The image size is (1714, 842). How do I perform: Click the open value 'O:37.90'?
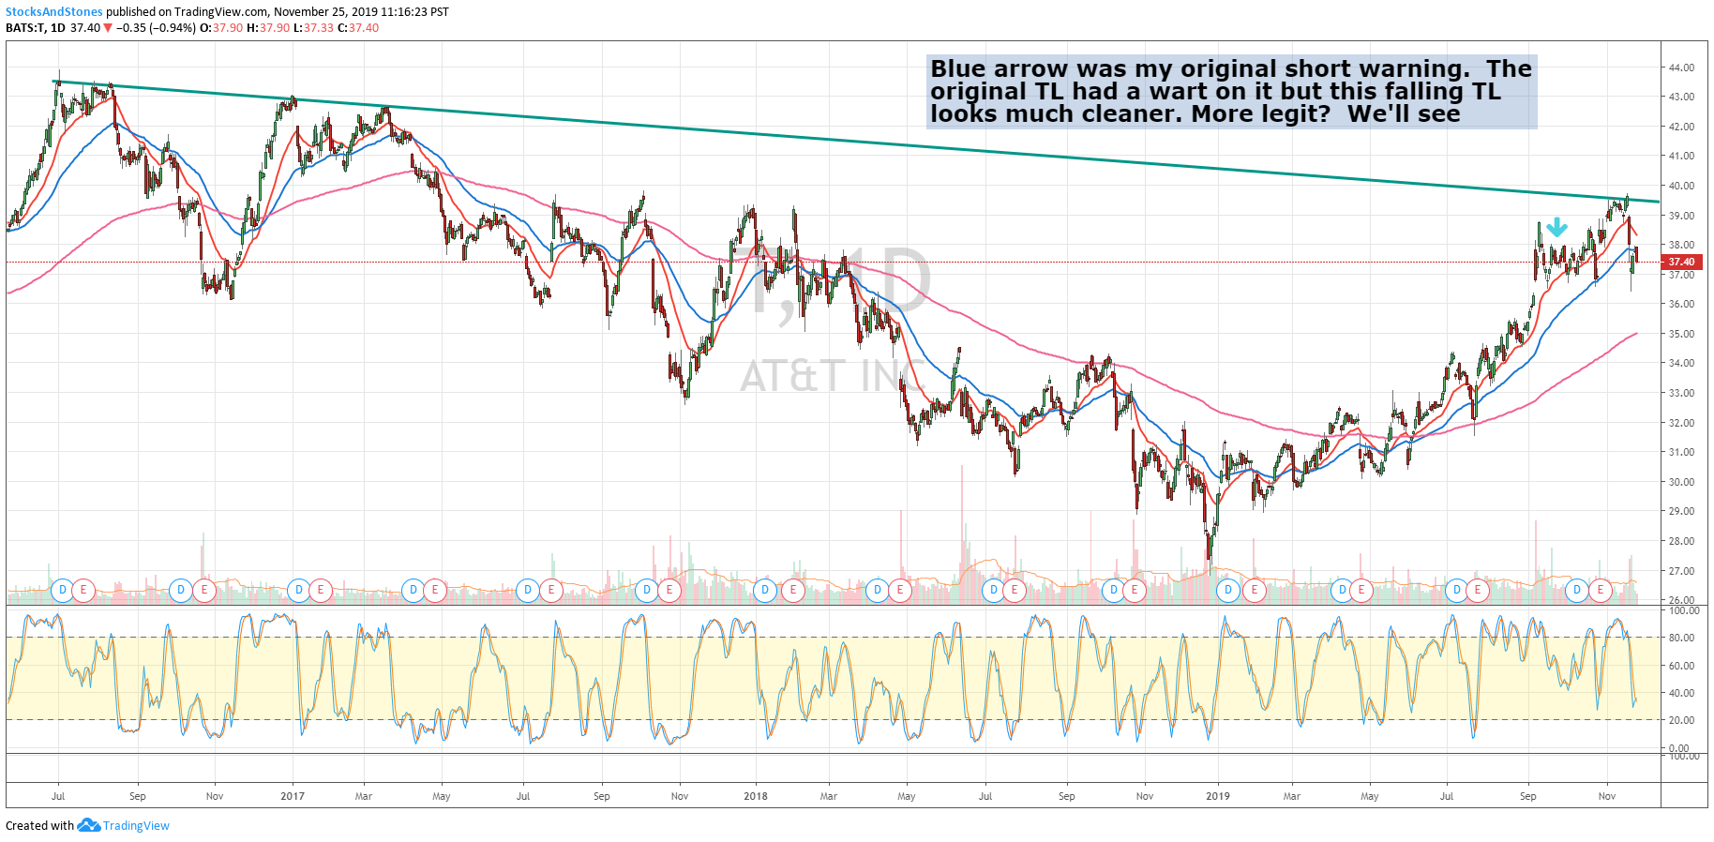click(221, 28)
